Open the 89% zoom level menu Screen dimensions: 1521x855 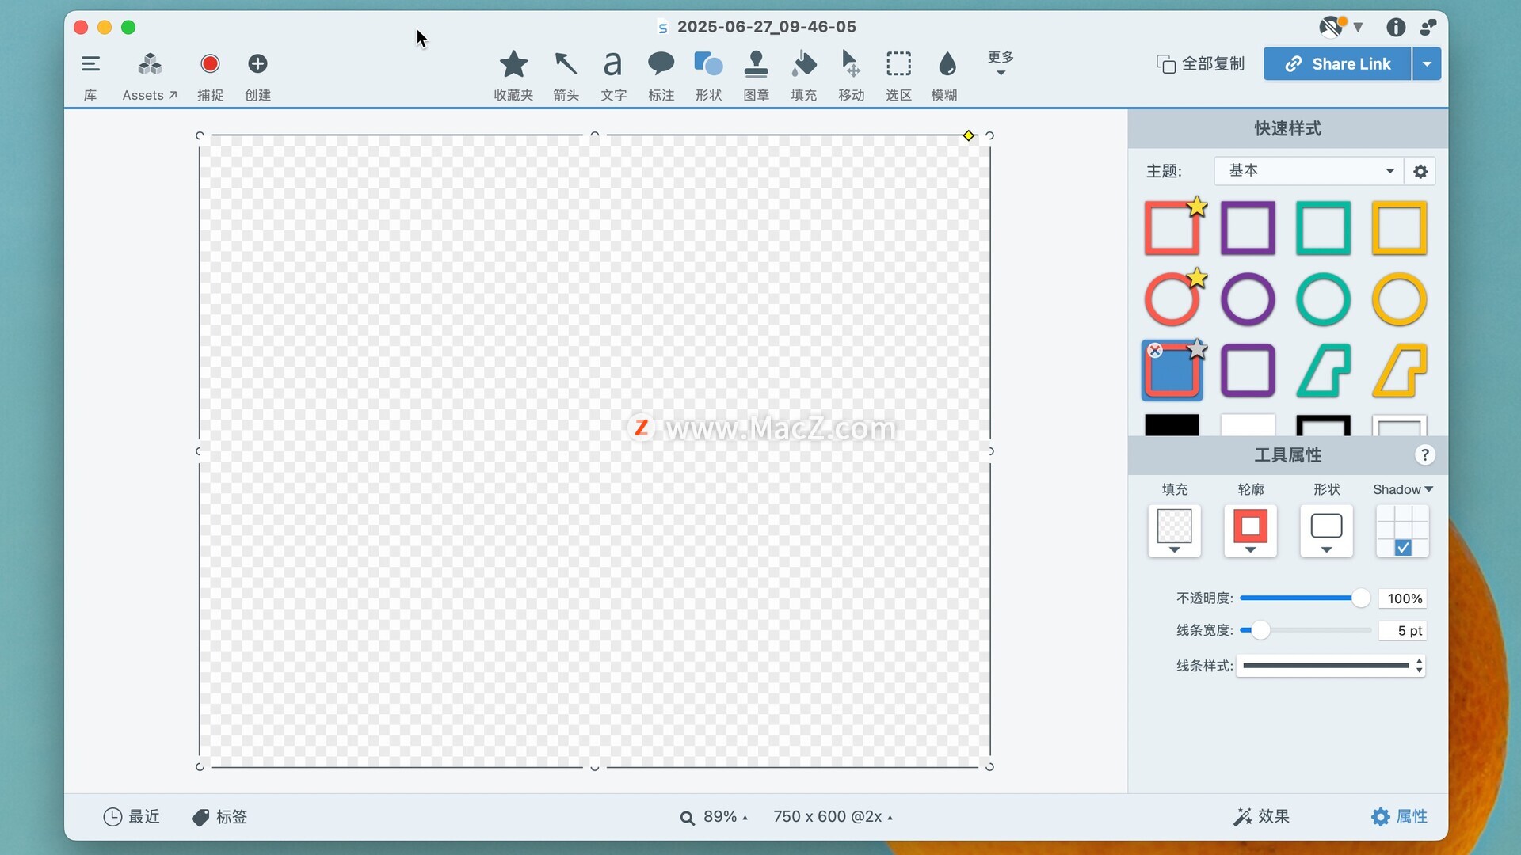click(714, 817)
